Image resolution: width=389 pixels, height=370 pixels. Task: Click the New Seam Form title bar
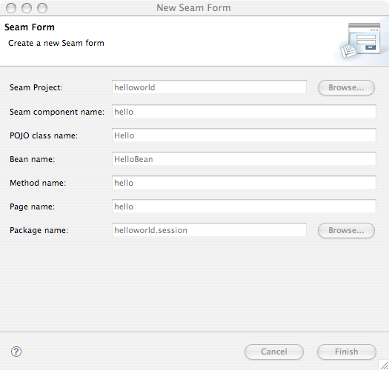tap(193, 8)
